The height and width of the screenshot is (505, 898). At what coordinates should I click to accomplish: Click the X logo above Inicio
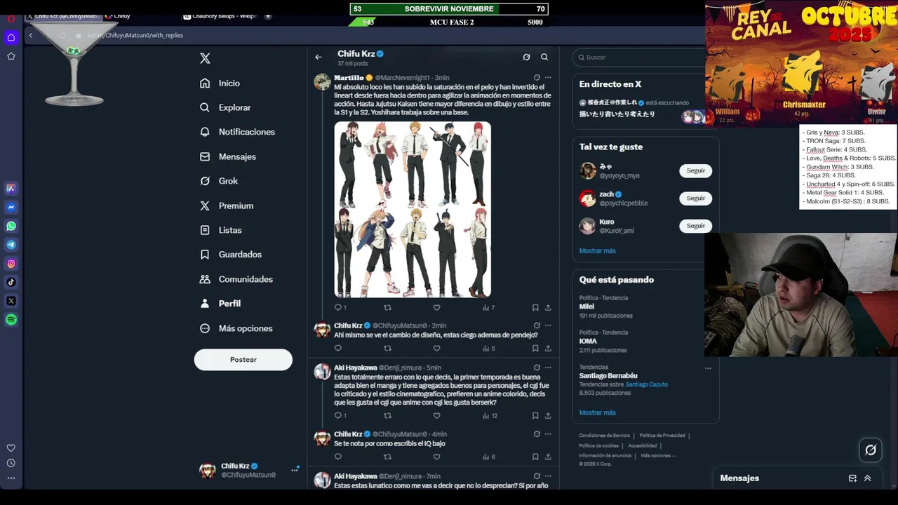[x=205, y=58]
